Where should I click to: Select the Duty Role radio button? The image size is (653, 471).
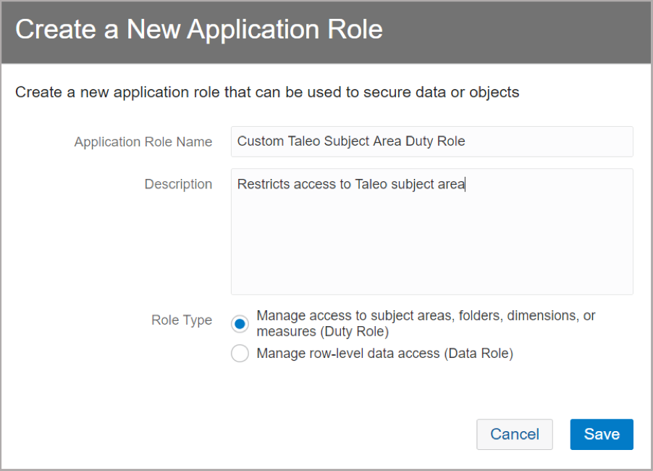[240, 324]
